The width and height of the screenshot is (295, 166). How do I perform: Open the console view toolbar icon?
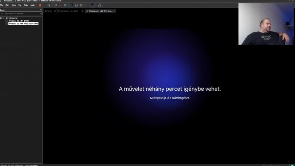point(92,5)
